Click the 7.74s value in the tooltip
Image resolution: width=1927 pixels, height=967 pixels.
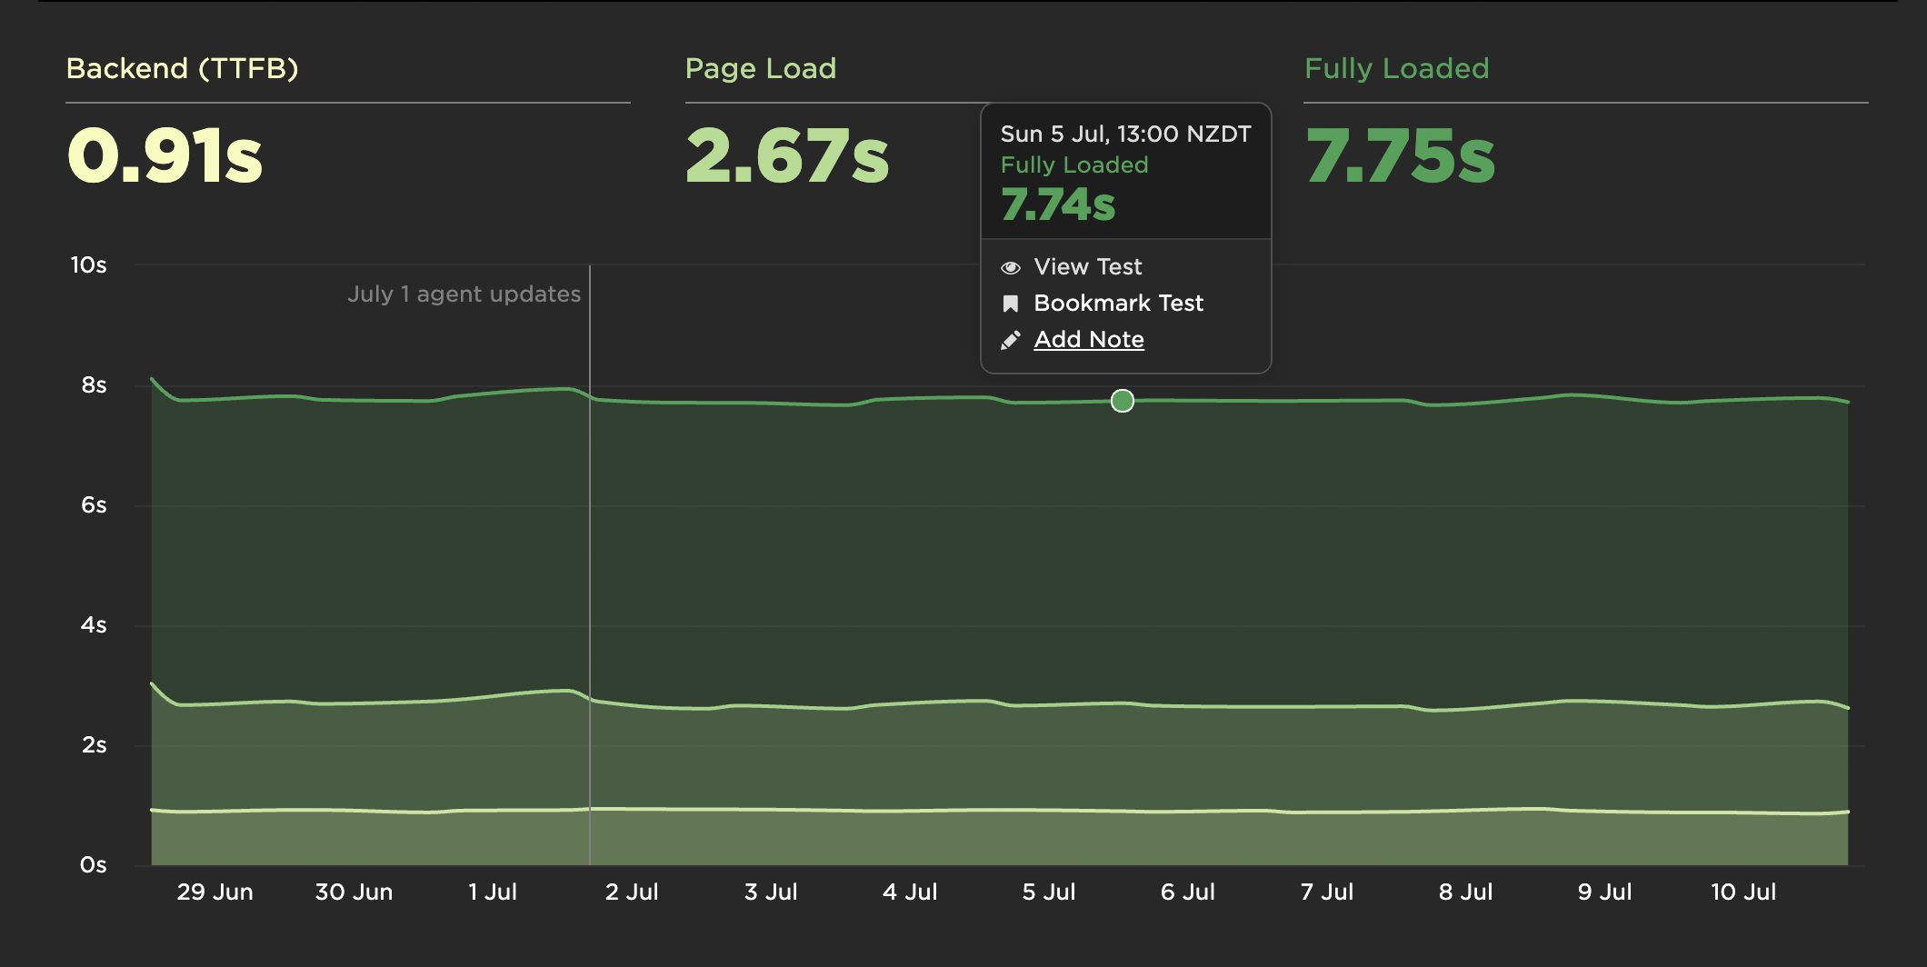1058,204
